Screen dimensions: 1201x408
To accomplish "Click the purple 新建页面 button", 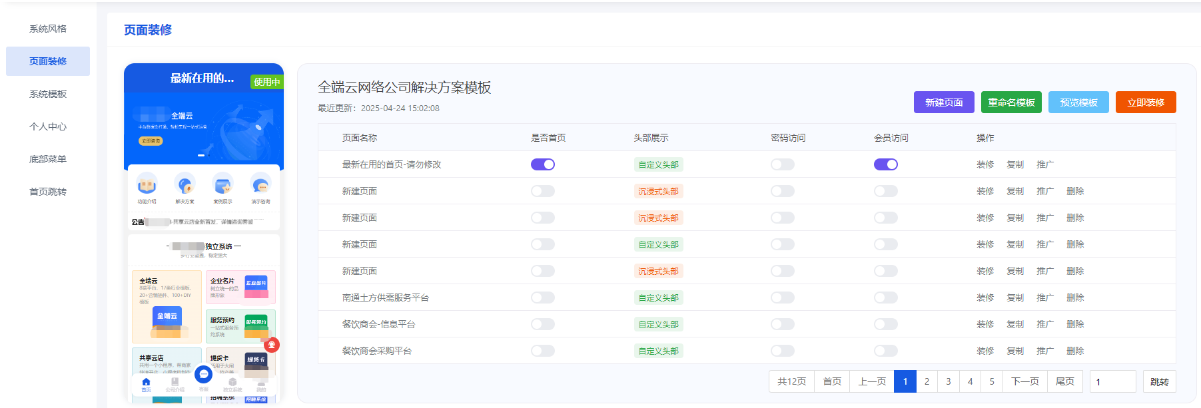I will 944,102.
